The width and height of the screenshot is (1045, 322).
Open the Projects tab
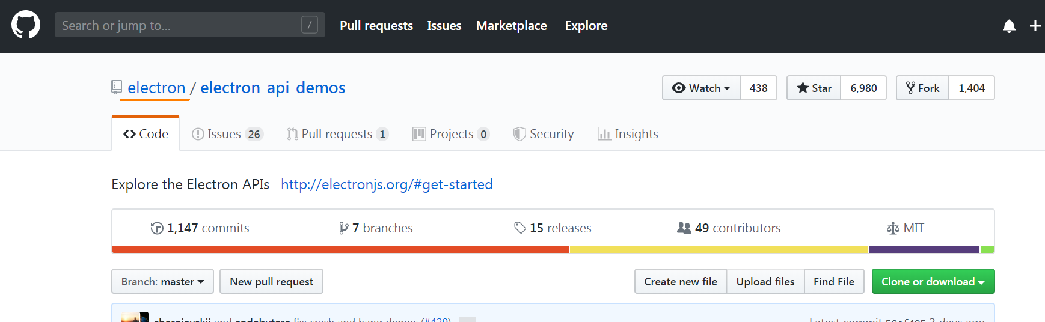tap(451, 134)
